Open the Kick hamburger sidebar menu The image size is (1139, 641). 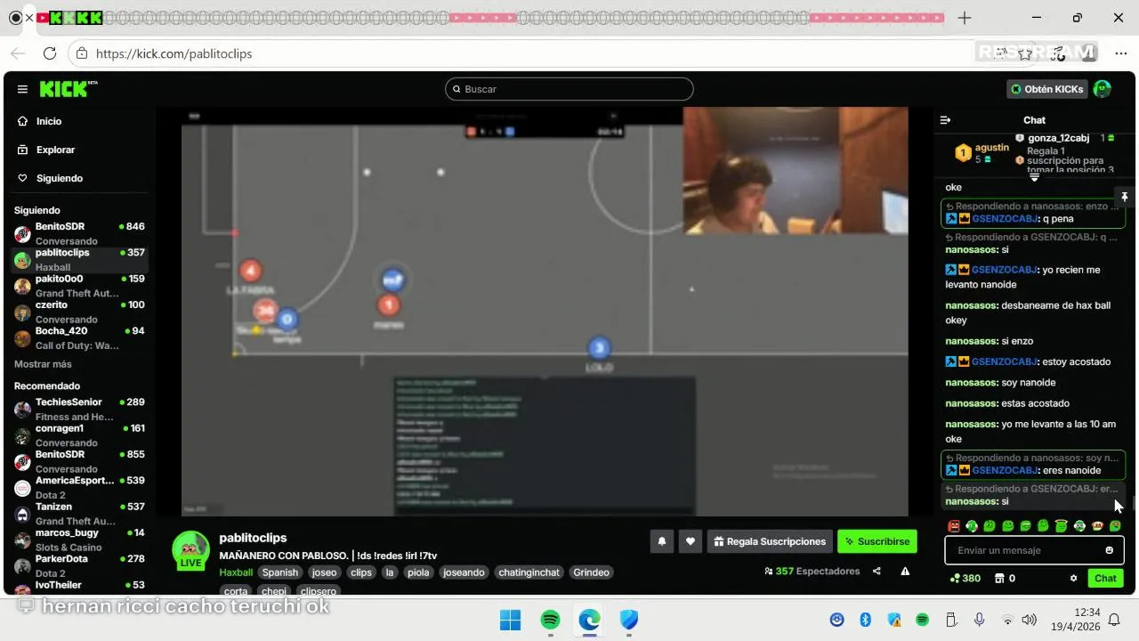point(22,89)
